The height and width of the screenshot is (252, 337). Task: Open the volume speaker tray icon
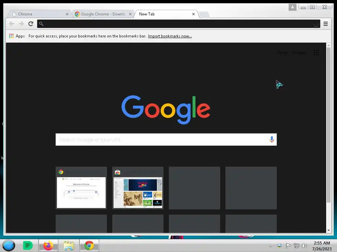click(304, 245)
